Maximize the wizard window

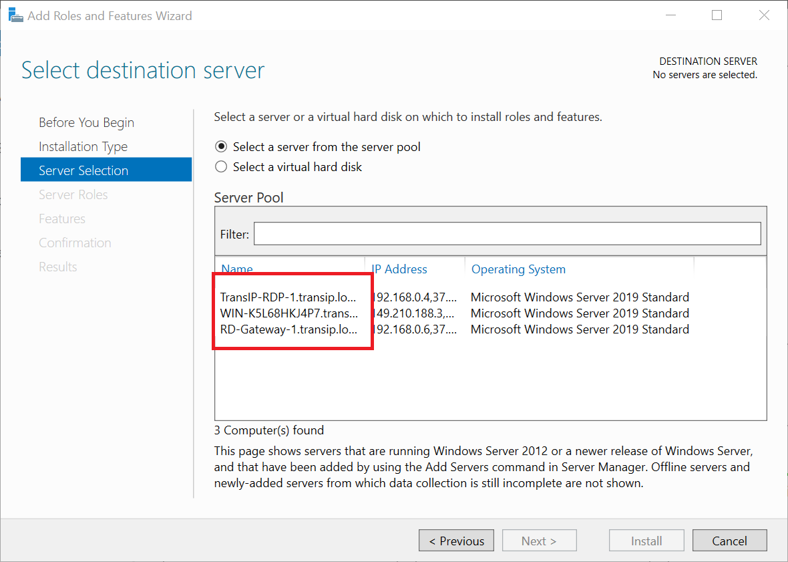pos(717,15)
